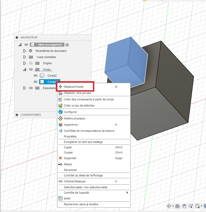
Task: Choose Déplacer/Copier from context menu
Action: point(94,87)
